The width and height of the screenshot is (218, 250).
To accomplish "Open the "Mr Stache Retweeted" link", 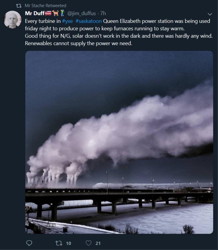I will coord(46,6).
